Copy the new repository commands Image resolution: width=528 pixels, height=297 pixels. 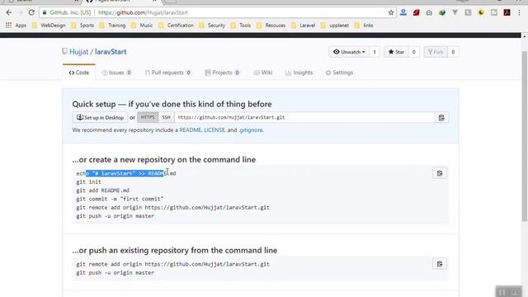pyautogui.click(x=440, y=173)
